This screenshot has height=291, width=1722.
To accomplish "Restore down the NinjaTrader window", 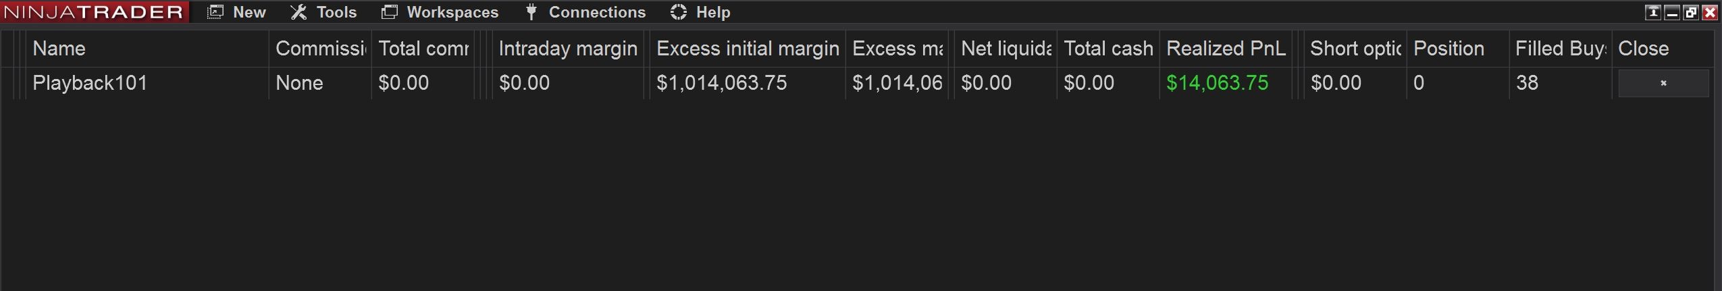I will coord(1691,12).
